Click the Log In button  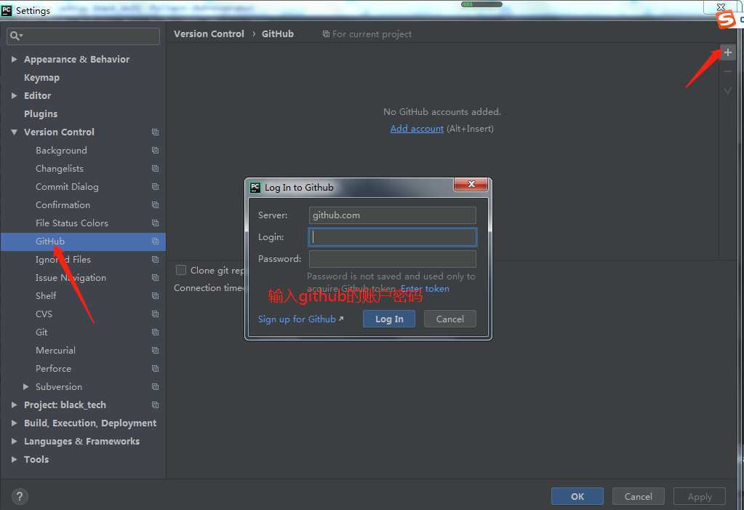click(389, 319)
